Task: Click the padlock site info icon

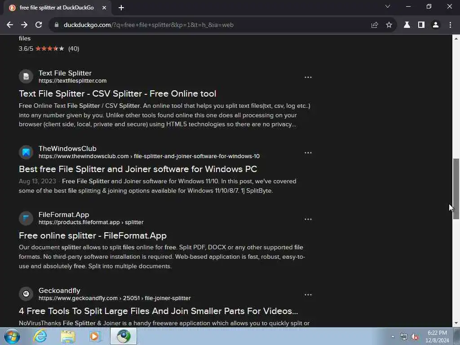Action: [57, 25]
